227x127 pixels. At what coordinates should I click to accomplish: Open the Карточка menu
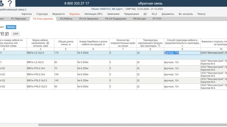pyautogui.click(x=27, y=14)
